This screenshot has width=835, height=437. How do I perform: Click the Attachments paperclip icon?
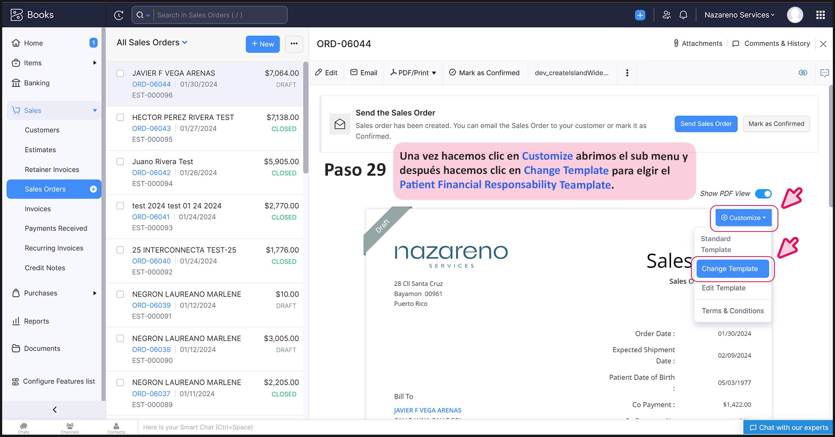676,43
